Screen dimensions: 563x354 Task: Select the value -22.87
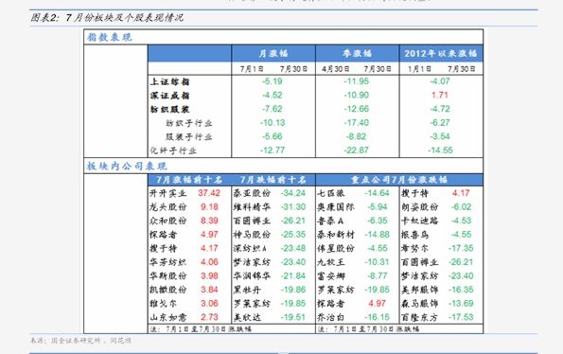pyautogui.click(x=356, y=150)
